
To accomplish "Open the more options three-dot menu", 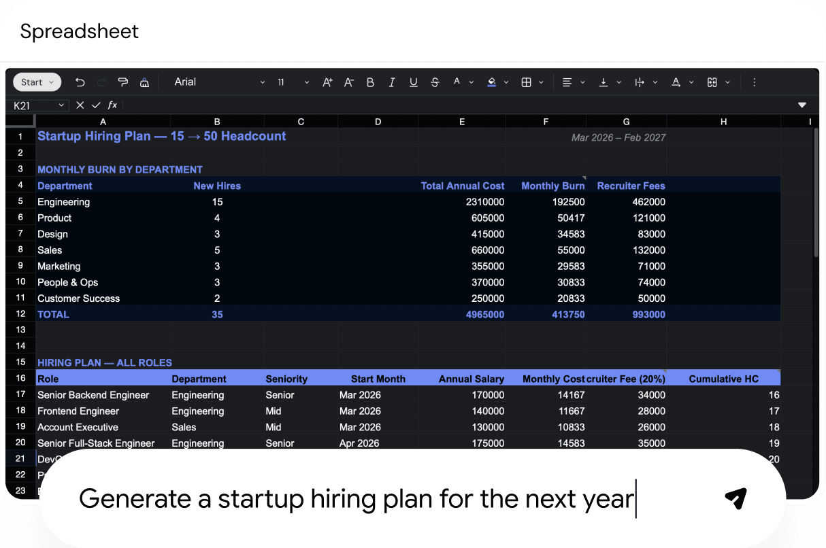I will (754, 82).
